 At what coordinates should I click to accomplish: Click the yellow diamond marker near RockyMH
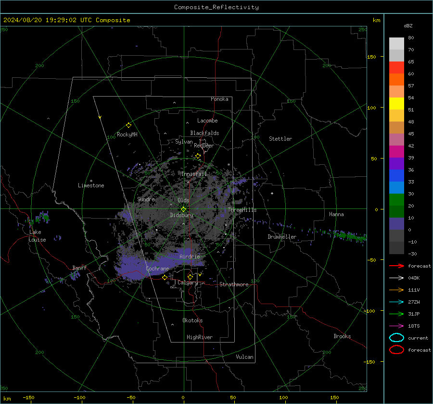pyautogui.click(x=128, y=125)
